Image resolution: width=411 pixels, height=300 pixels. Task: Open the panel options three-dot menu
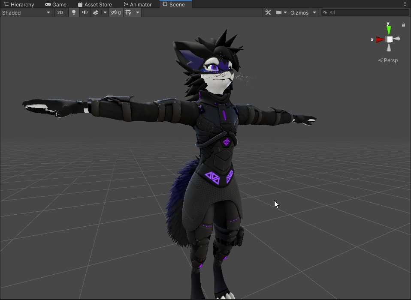pyautogui.click(x=405, y=4)
